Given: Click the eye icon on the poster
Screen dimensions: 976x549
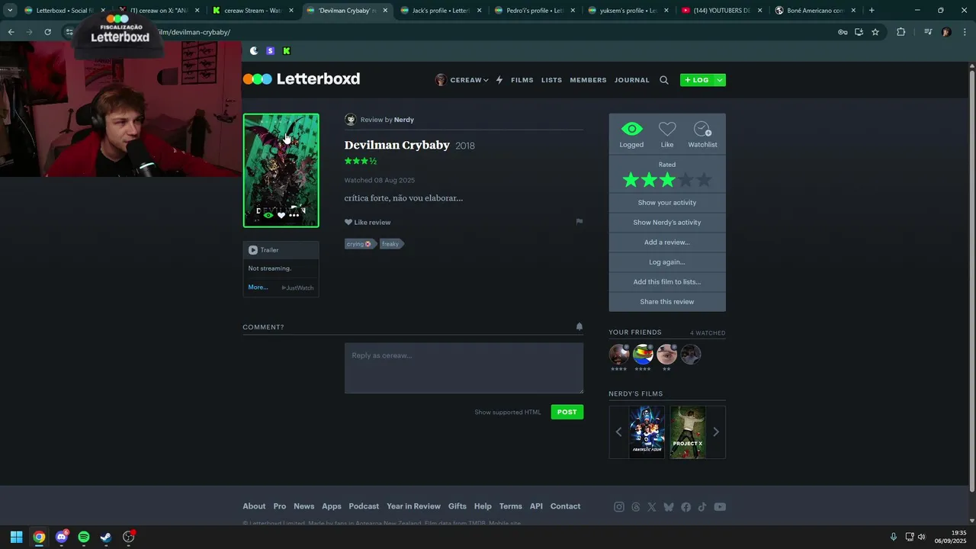Looking at the screenshot, I should pyautogui.click(x=268, y=215).
